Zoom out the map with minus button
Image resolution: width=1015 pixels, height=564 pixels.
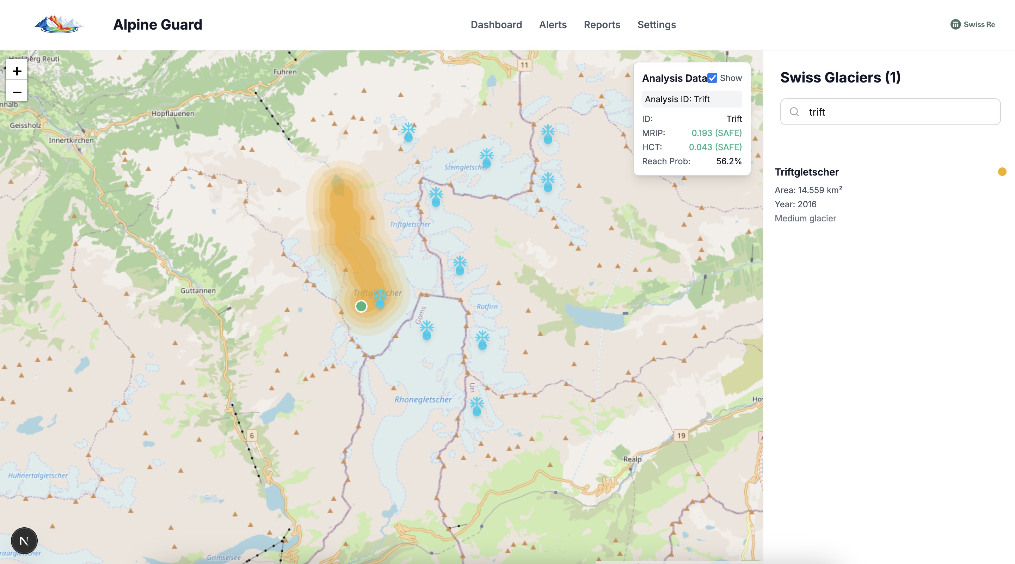point(17,92)
